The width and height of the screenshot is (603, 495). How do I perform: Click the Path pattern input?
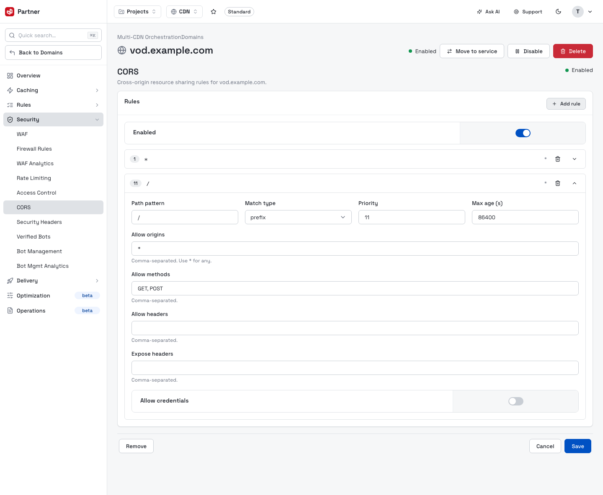[185, 217]
